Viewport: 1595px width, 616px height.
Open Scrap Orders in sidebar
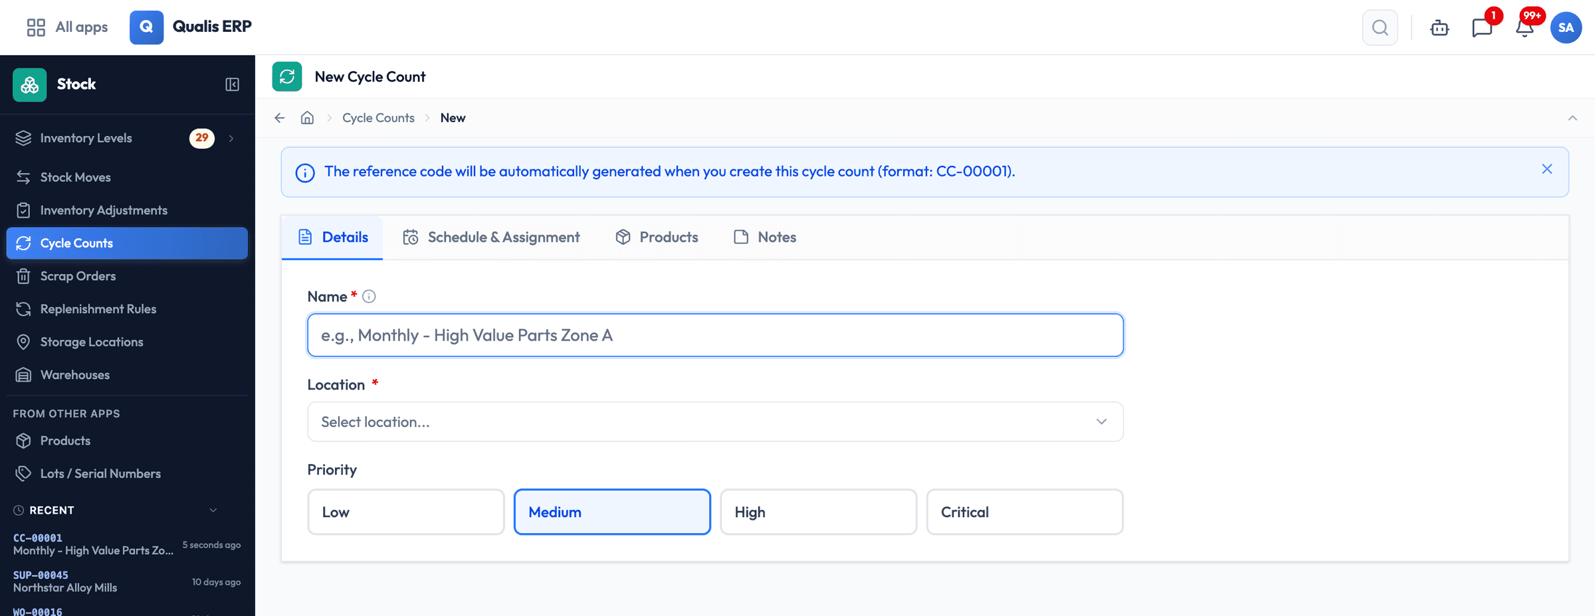click(x=126, y=276)
